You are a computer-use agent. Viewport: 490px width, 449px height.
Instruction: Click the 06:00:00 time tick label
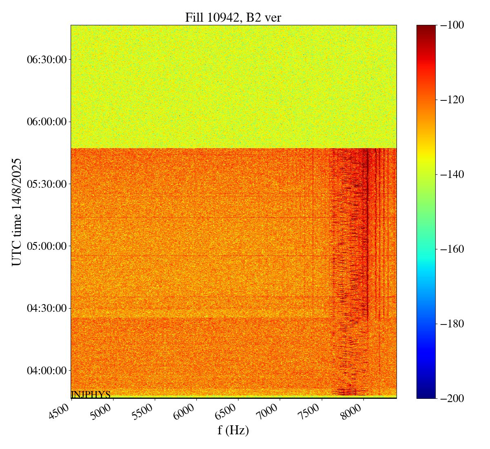coord(47,122)
